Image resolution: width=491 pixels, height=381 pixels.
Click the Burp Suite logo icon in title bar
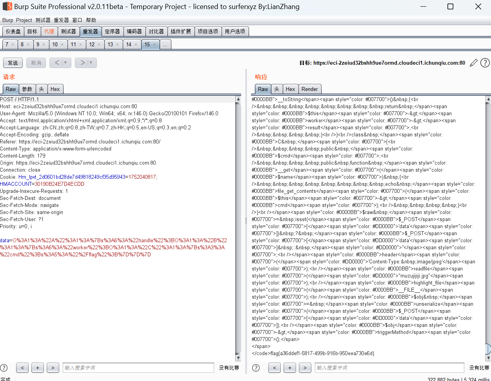pos(7,7)
